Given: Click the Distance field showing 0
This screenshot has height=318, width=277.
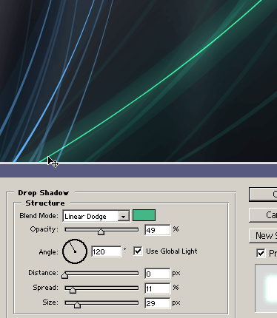Looking at the screenshot, I should [x=158, y=274].
